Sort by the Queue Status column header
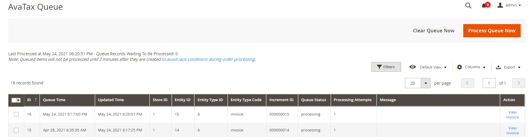The height and width of the screenshot is (137, 531). point(313,100)
